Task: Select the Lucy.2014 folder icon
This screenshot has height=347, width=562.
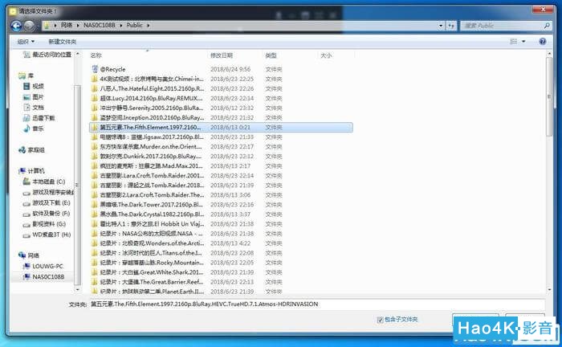Action: click(x=94, y=98)
